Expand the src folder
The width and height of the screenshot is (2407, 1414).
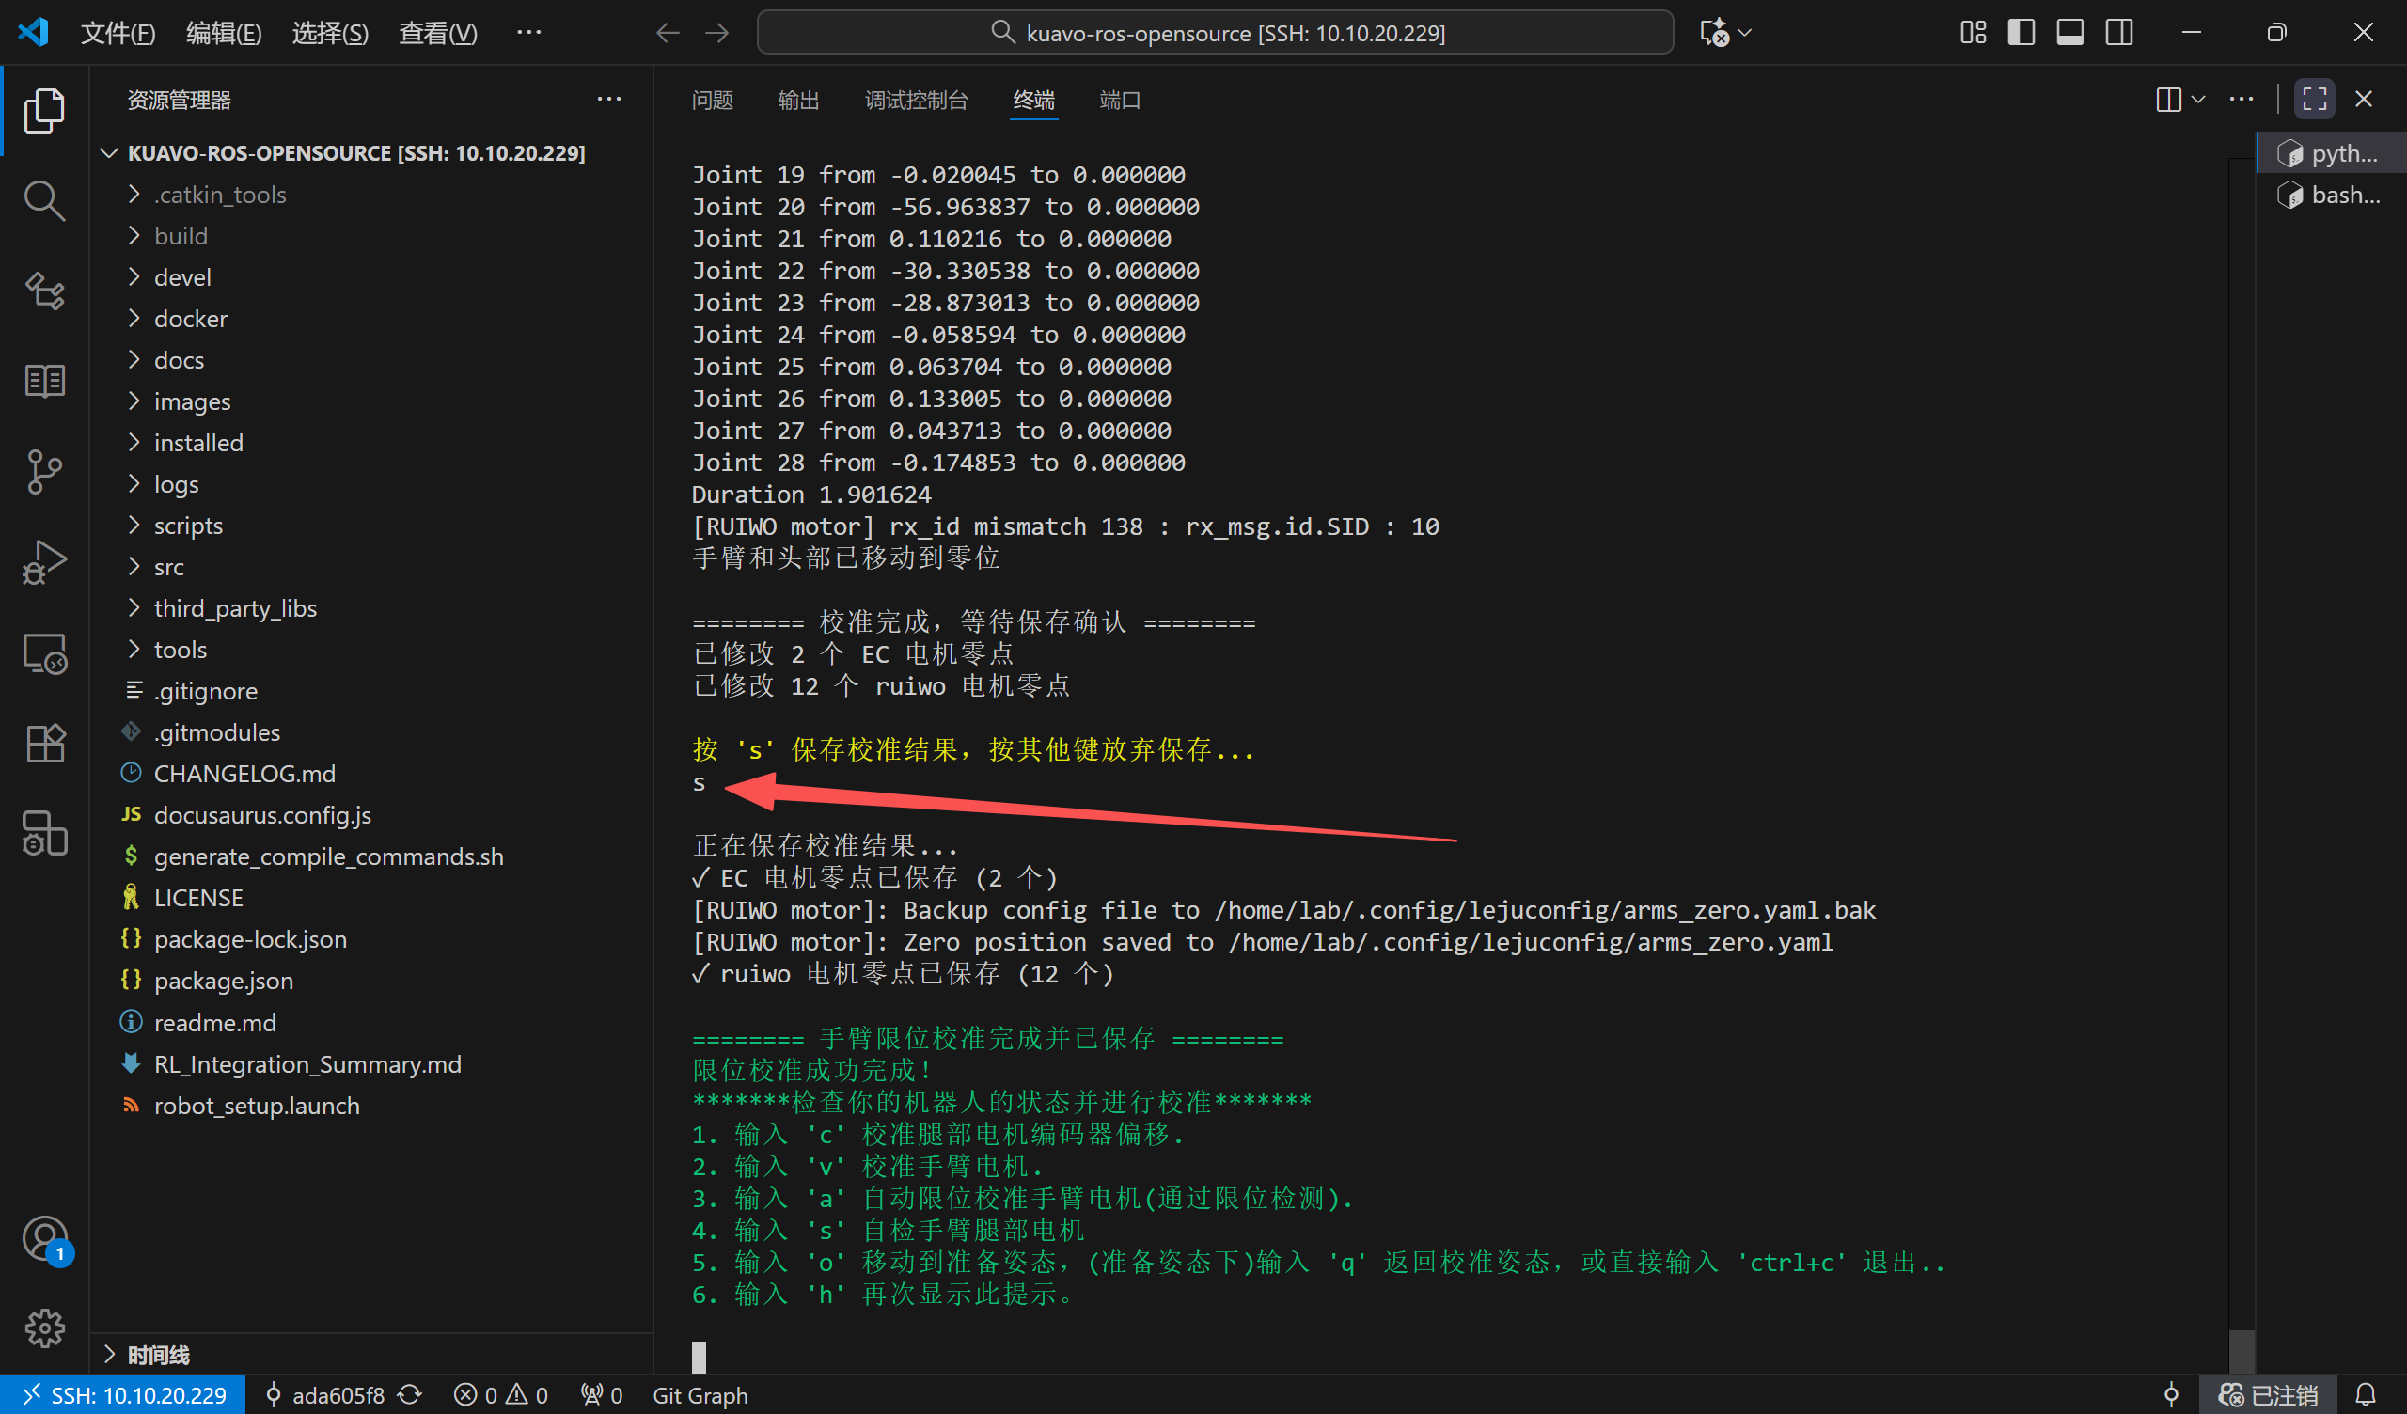(x=168, y=568)
